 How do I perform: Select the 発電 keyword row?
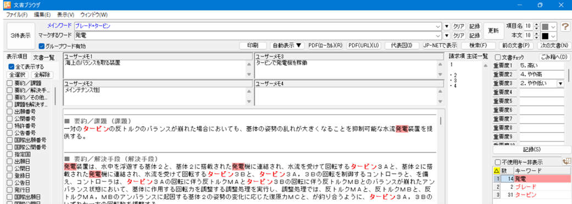click(531, 179)
